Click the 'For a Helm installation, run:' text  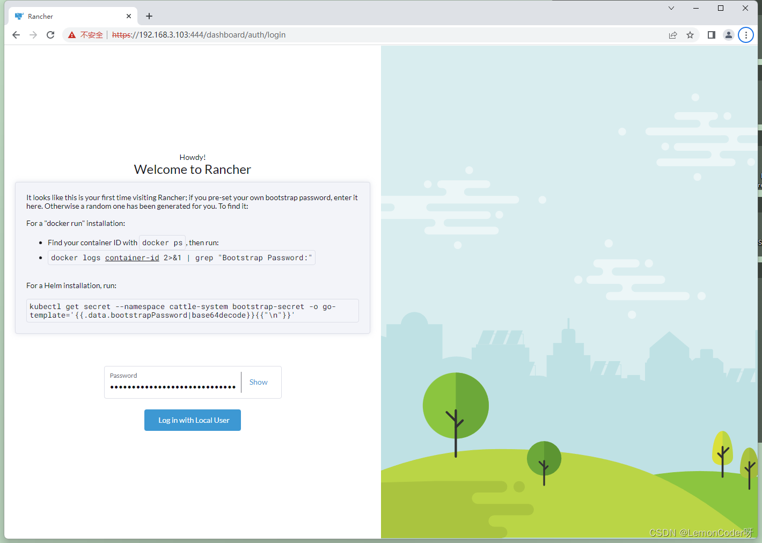pos(71,286)
